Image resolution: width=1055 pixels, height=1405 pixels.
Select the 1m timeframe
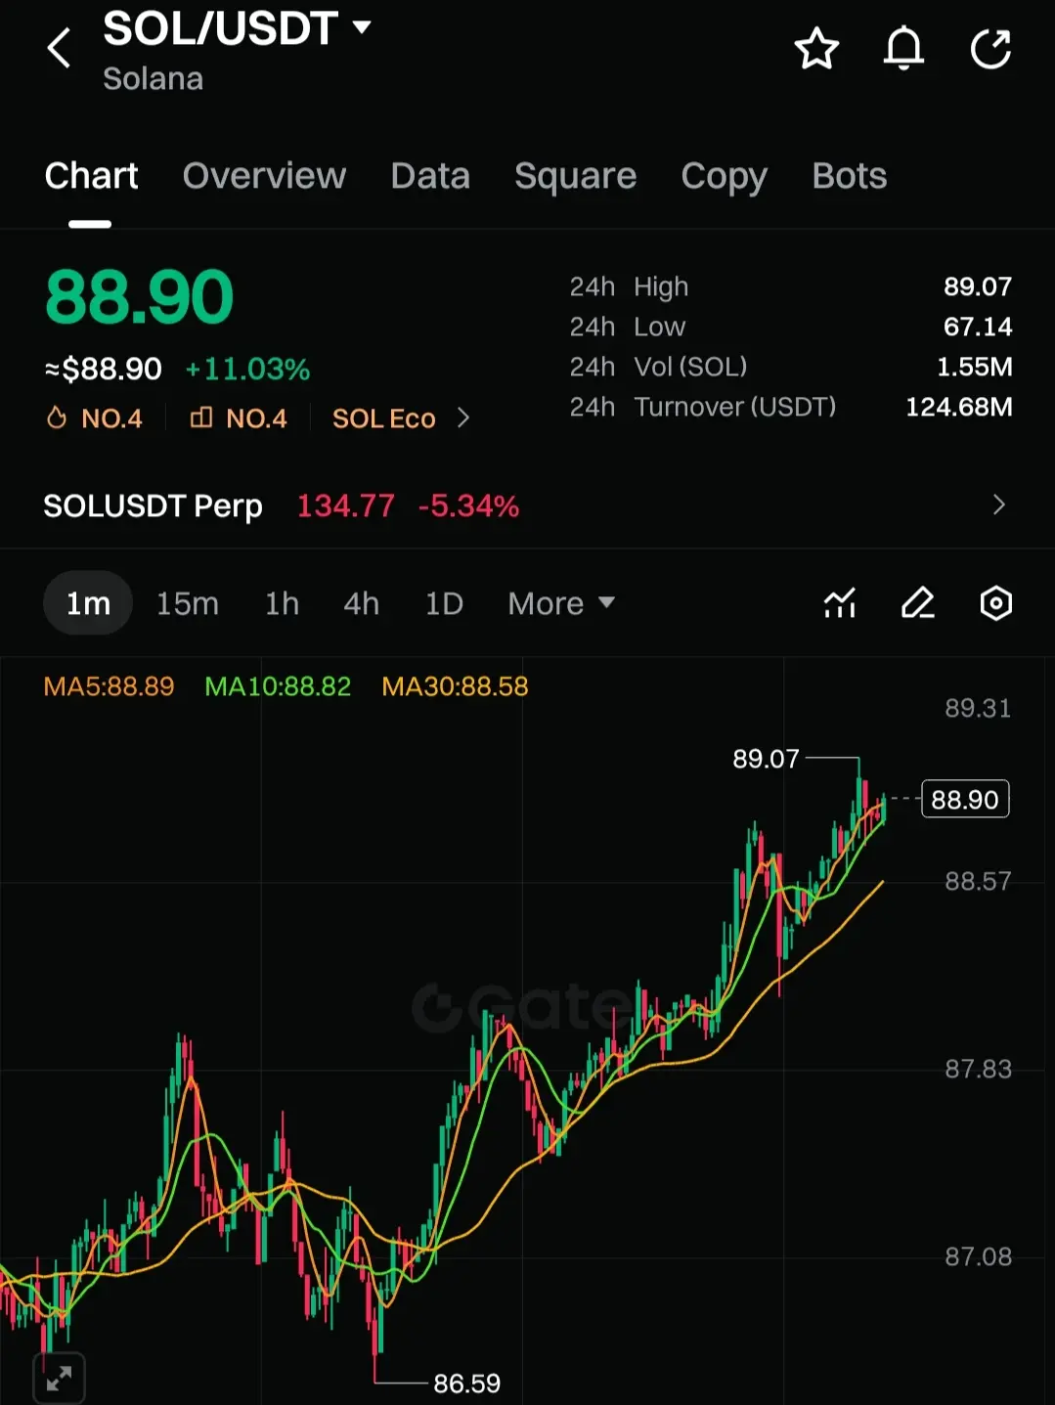(x=88, y=603)
